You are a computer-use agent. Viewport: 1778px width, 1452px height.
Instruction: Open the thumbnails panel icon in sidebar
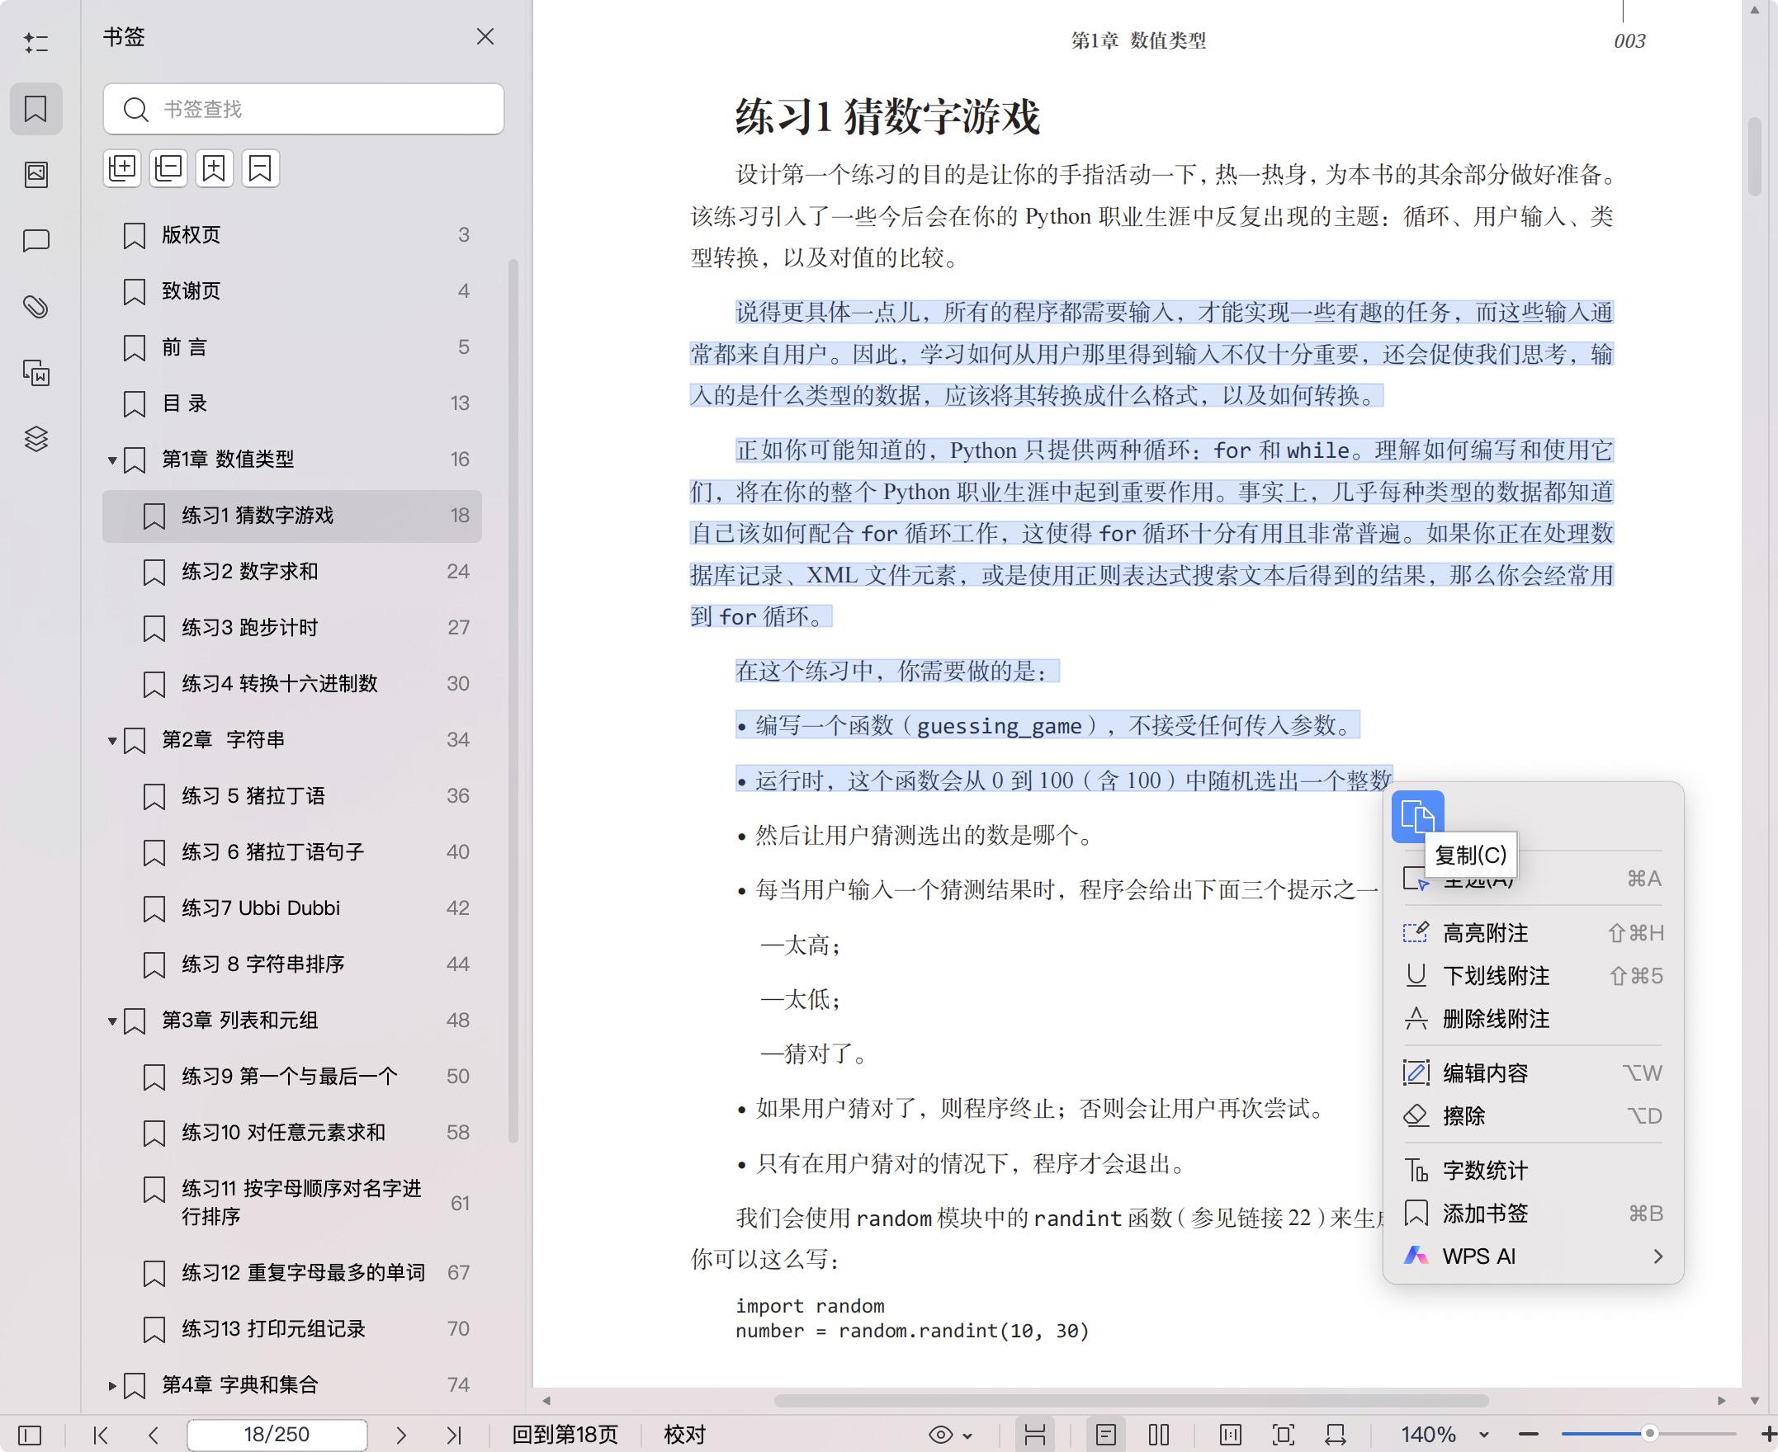click(36, 175)
